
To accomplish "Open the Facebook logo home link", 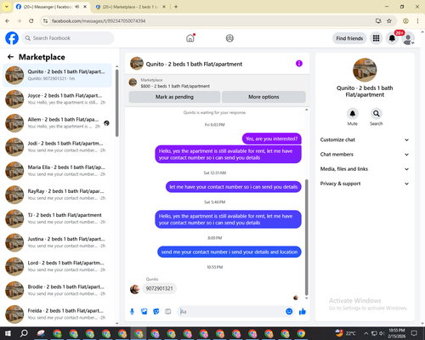I will (x=12, y=38).
